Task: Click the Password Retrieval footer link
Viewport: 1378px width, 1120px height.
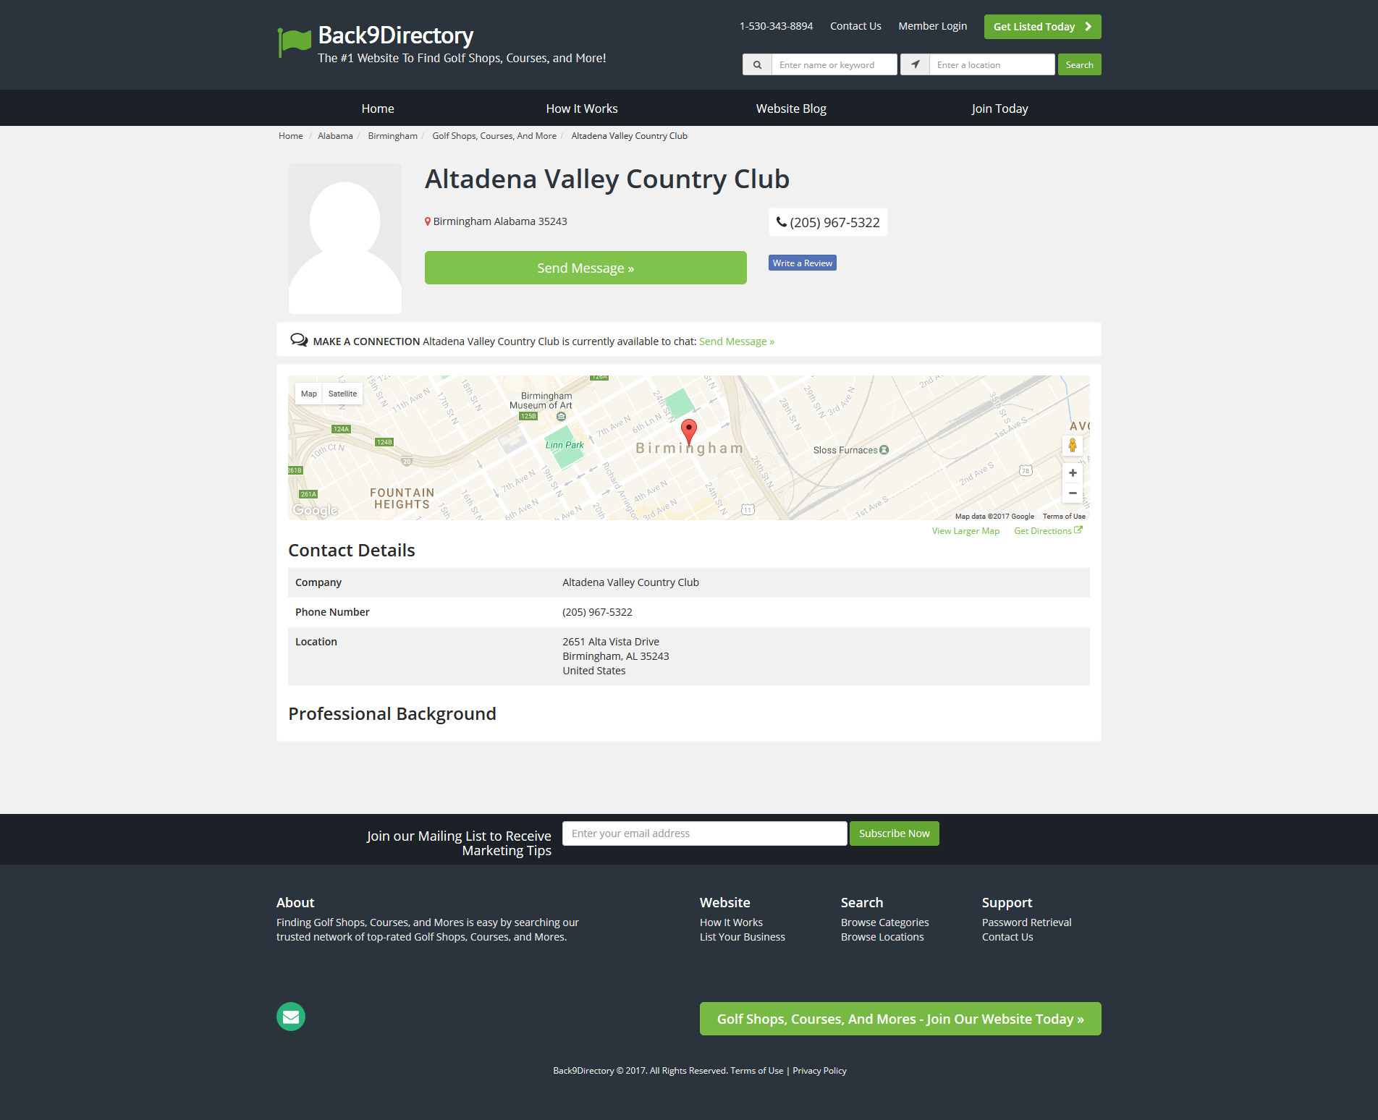Action: [x=1027, y=922]
